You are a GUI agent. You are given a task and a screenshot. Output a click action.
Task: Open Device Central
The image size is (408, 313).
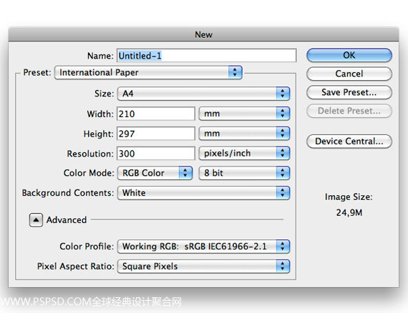pos(349,141)
